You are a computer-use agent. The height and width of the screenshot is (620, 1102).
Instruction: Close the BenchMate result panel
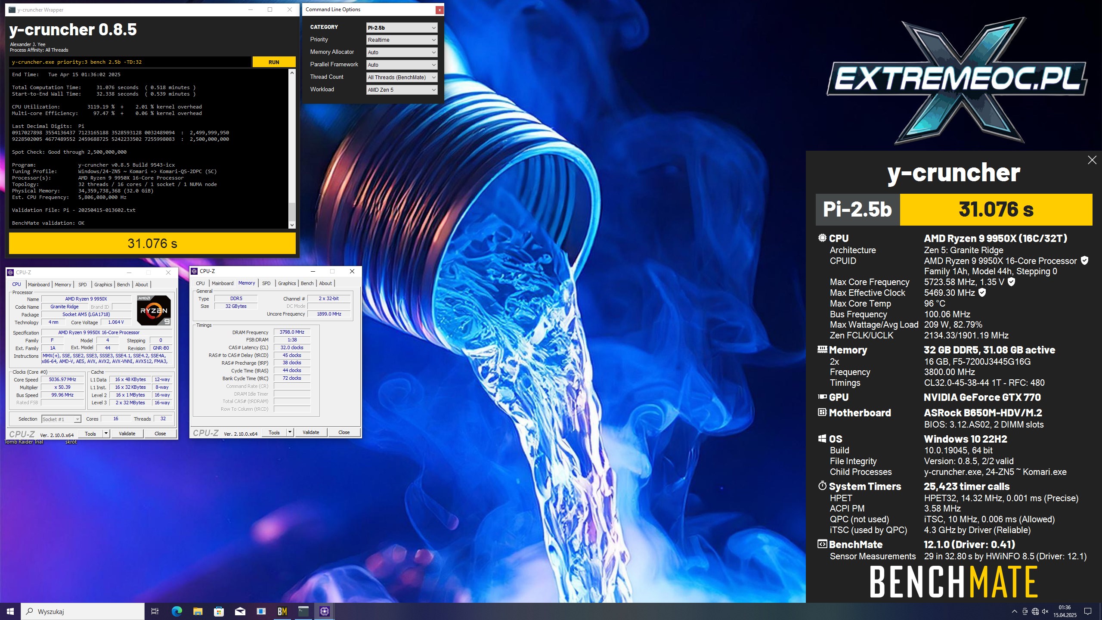[1092, 160]
